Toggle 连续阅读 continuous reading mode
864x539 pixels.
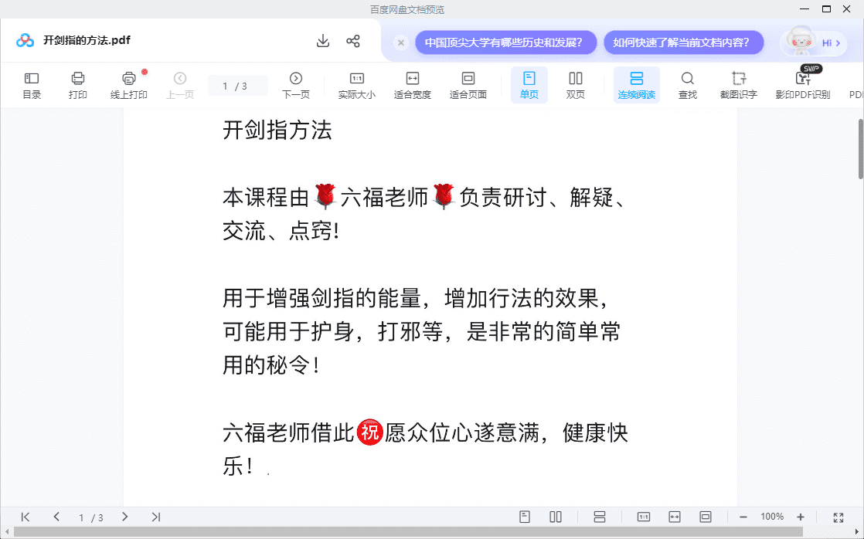point(637,85)
